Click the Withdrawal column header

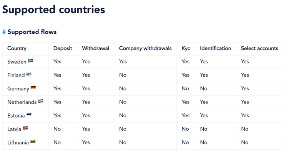[x=95, y=48]
